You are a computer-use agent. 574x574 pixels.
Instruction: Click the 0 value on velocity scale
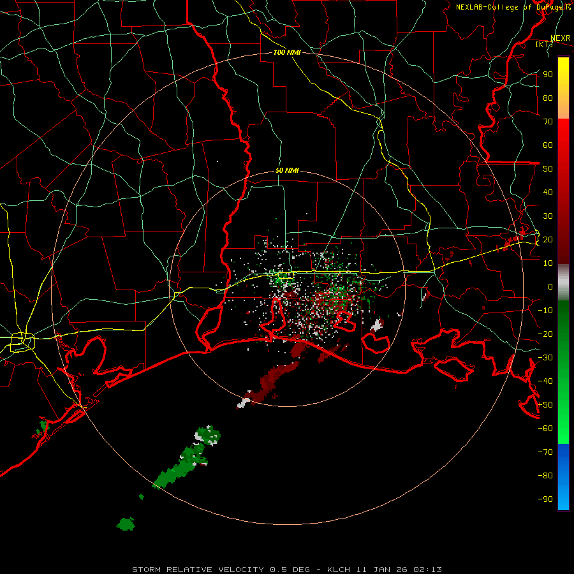[550, 286]
